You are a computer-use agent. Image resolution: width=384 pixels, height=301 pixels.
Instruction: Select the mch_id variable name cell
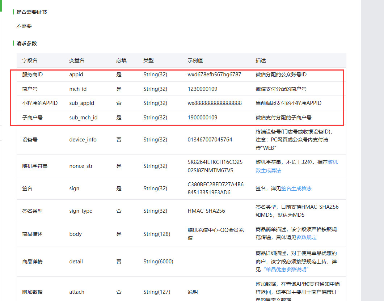(x=78, y=89)
